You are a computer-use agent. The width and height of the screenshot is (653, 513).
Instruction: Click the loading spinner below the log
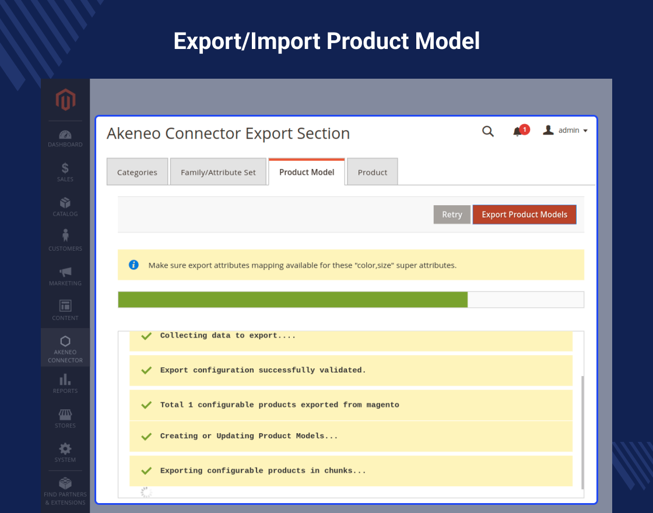[146, 492]
